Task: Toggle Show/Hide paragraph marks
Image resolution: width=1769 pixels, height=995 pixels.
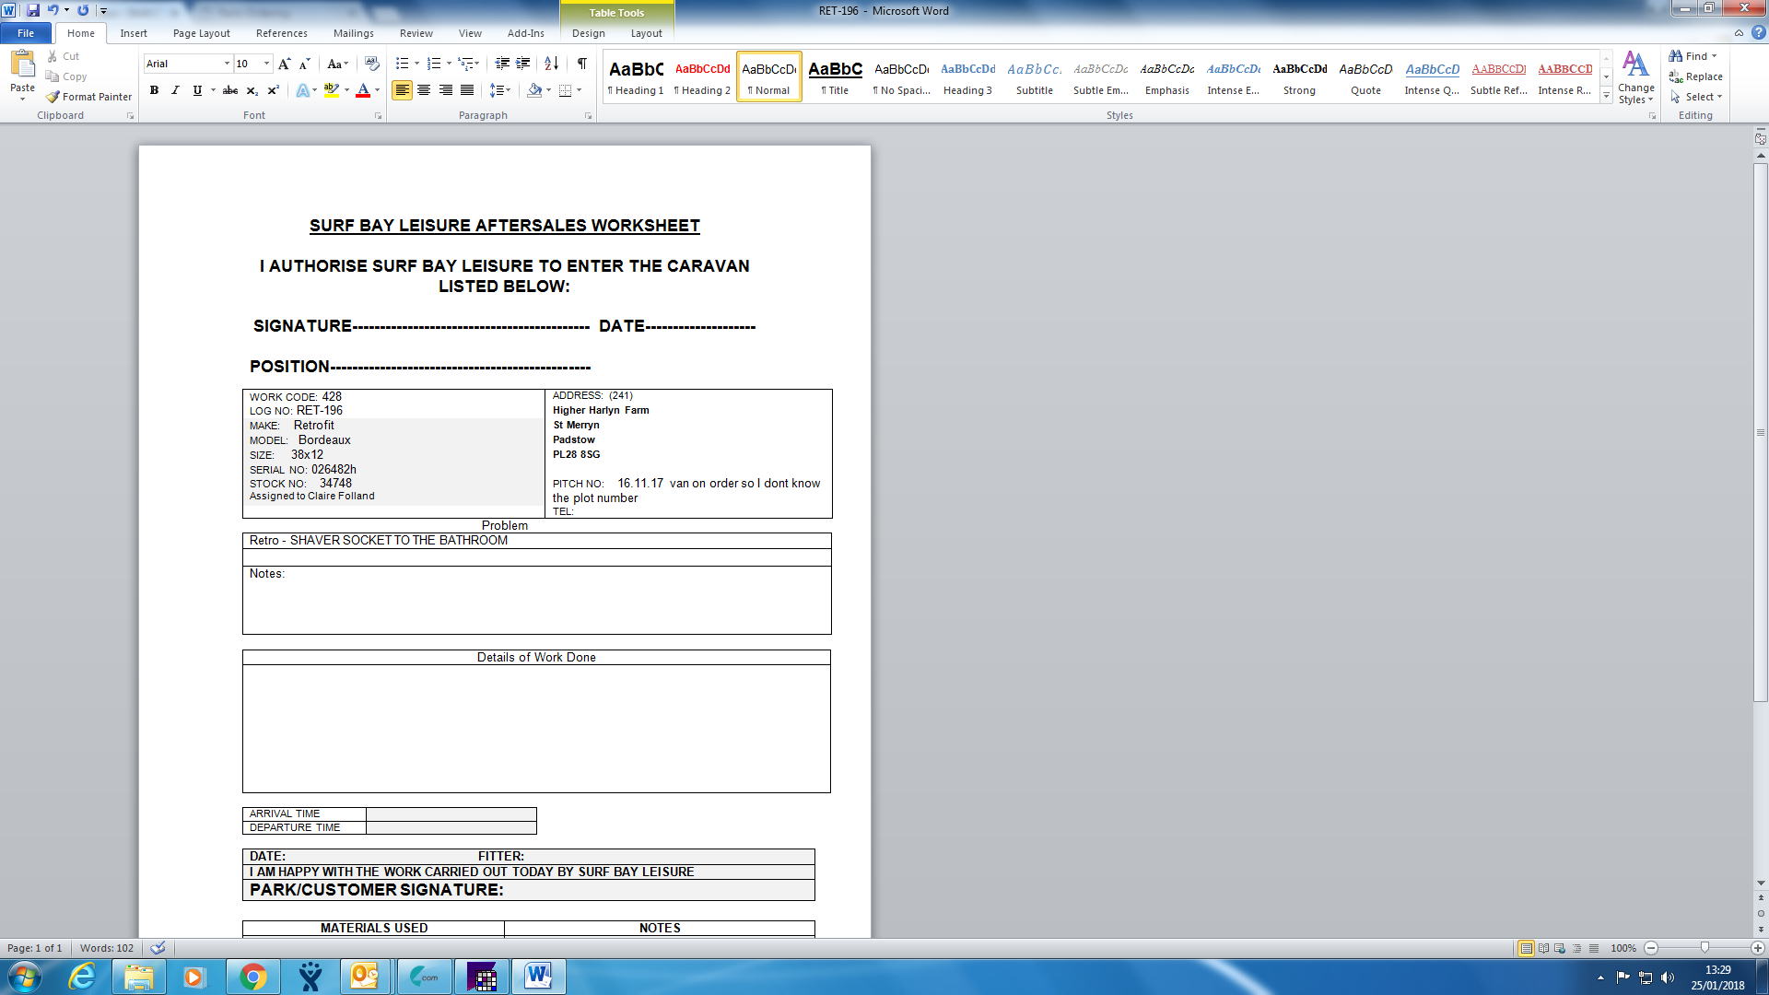Action: pyautogui.click(x=581, y=64)
